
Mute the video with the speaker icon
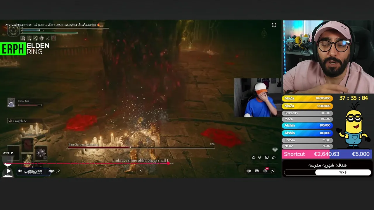pyautogui.click(x=20, y=171)
